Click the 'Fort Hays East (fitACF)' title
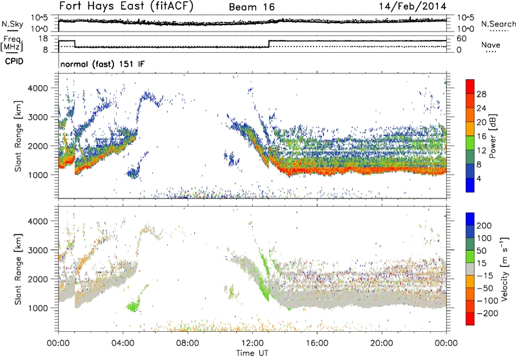The height and width of the screenshot is (357, 516). point(126,6)
